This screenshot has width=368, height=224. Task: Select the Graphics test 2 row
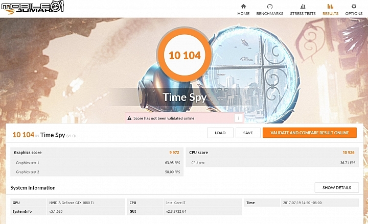(97, 172)
